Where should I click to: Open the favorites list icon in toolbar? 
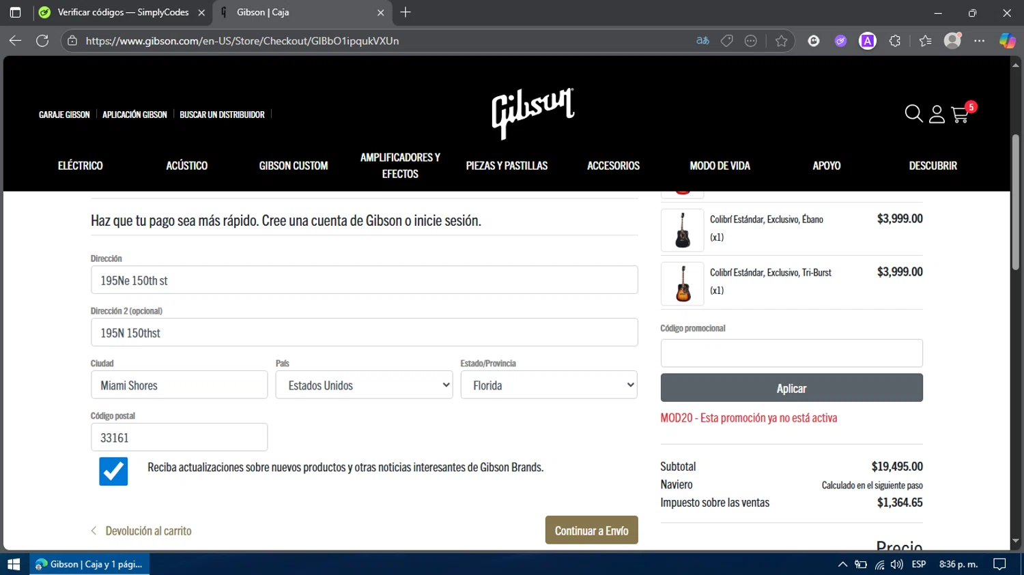pos(925,41)
